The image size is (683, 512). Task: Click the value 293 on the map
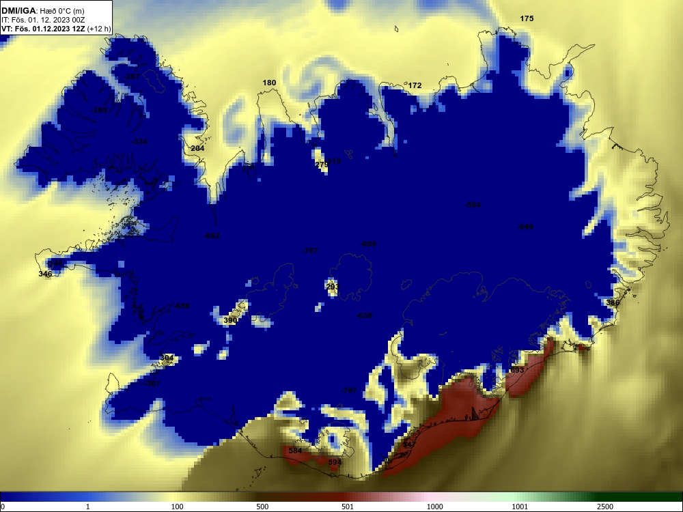pyautogui.click(x=333, y=287)
